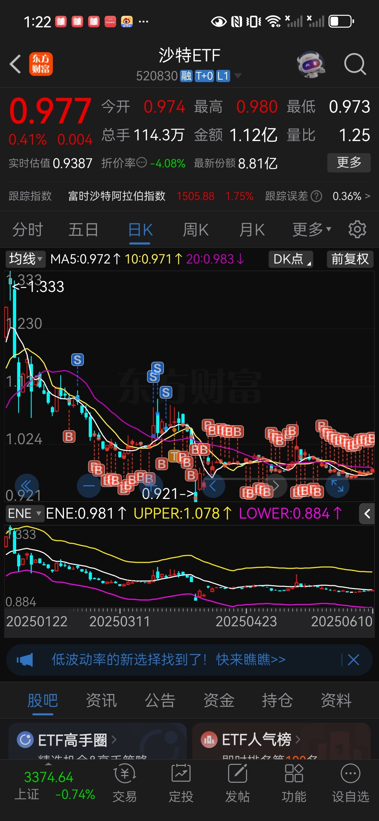Open the 东方财富 logo home icon
Screen dimensions: 379x821
point(41,64)
